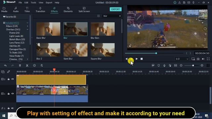This screenshot has width=212, height=119.
Task: Select Lens Flares (12) category
Action: 17,43
